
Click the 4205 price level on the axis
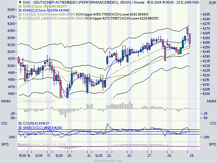(x=206, y=89)
